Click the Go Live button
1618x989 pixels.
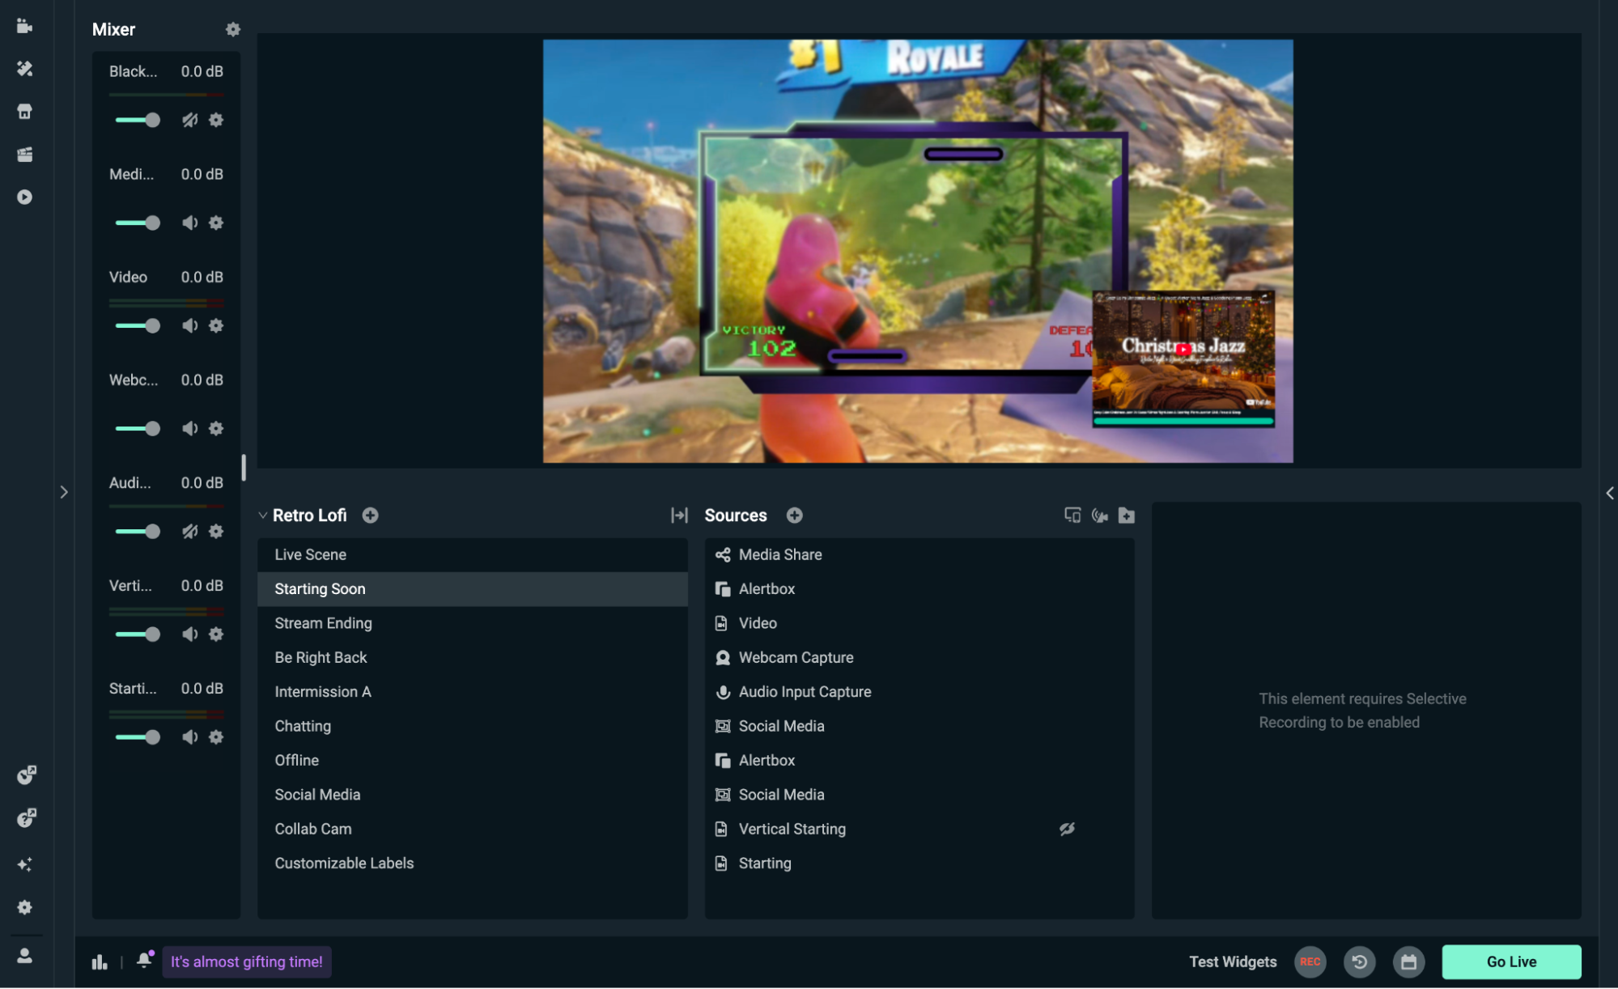click(1510, 961)
